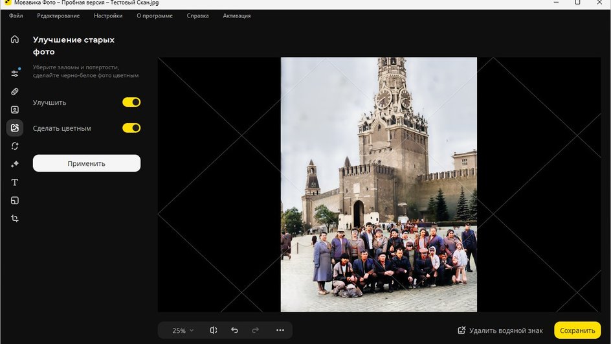Undo the last action

(234, 330)
